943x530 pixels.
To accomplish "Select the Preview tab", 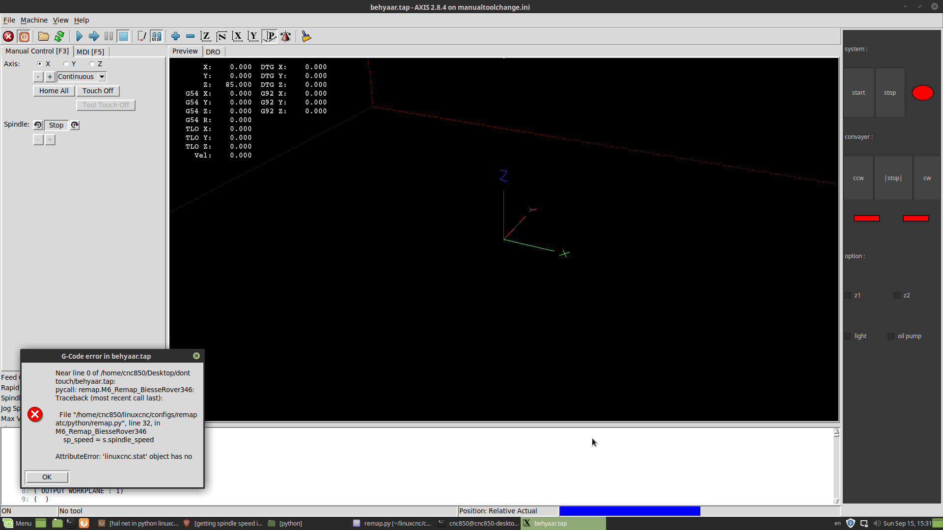I will click(x=185, y=51).
